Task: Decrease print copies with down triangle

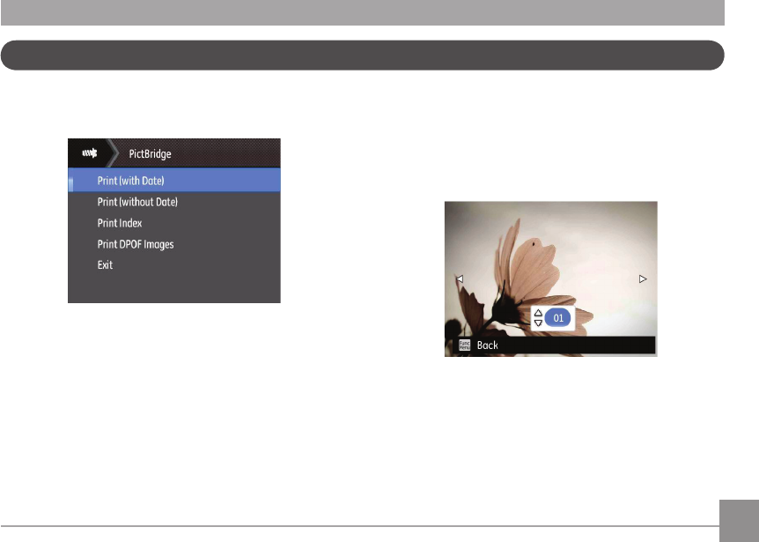Action: click(x=538, y=323)
